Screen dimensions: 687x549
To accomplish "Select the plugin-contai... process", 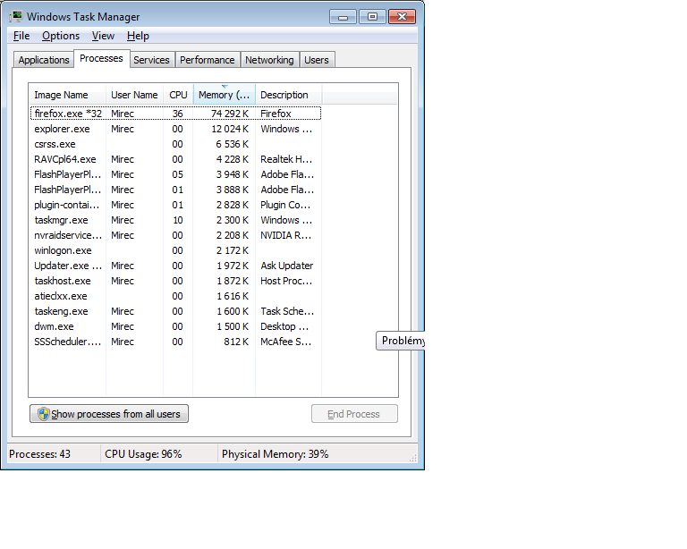I will (x=175, y=205).
